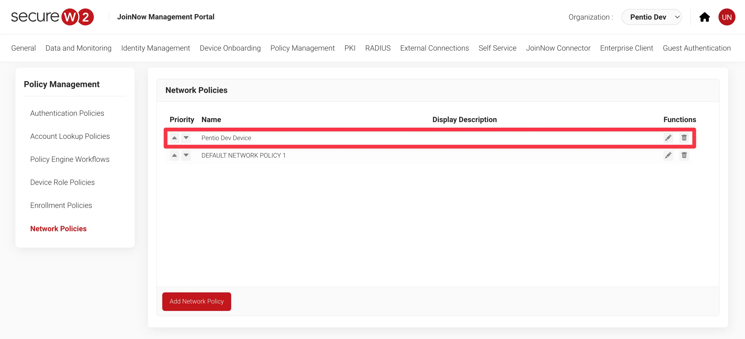This screenshot has width=745, height=339.
Task: Open the Guest Authentication menu
Action: click(x=697, y=48)
